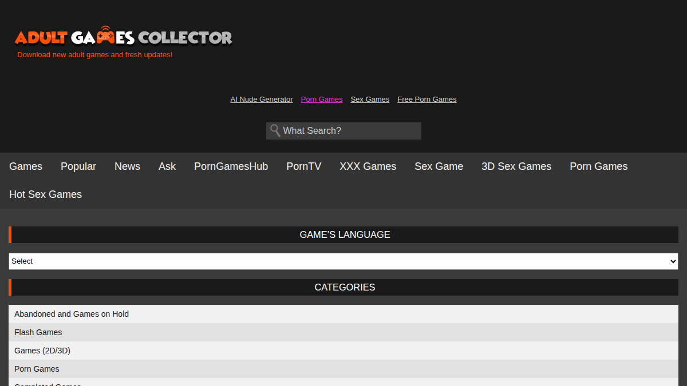Open the Hot Sex Games menu item
Image resolution: width=687 pixels, height=386 pixels.
click(x=46, y=194)
